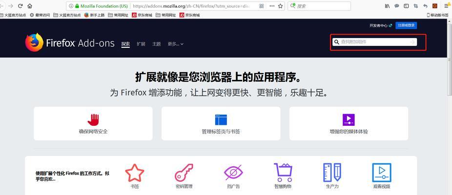Show site information via the info icon
Viewport: 452px width, 195px height.
coord(71,6)
